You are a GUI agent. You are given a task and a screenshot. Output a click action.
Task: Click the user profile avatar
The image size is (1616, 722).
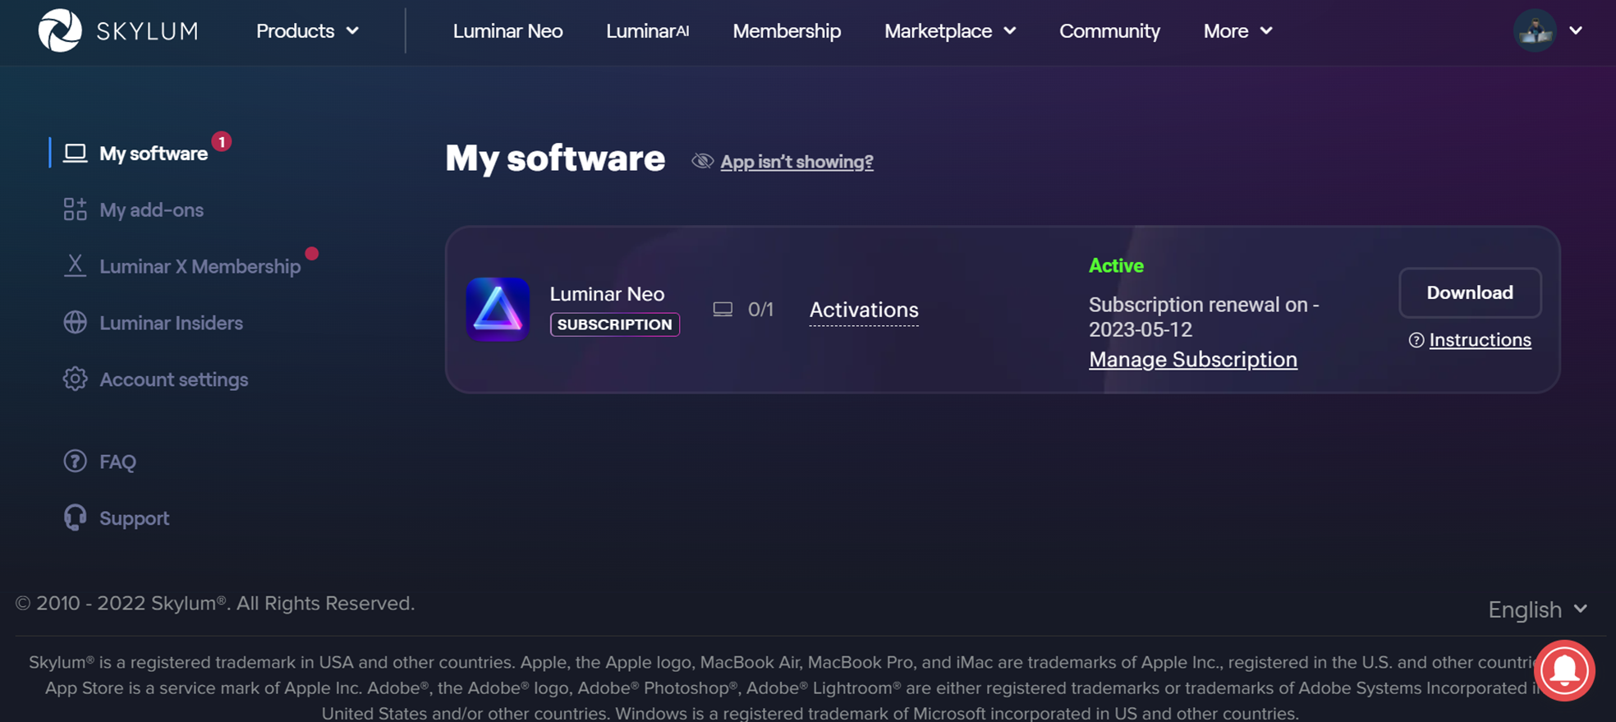1535,30
